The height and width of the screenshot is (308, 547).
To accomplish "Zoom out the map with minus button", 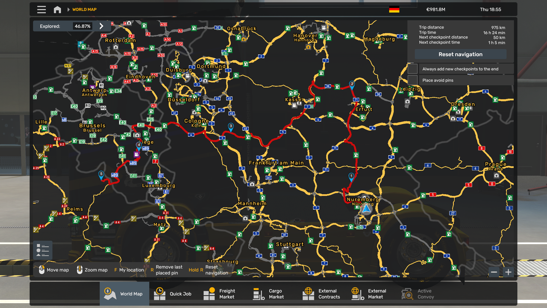I will (x=494, y=272).
